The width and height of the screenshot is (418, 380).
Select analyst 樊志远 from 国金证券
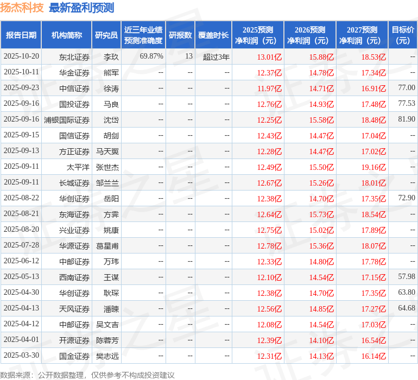107,356
